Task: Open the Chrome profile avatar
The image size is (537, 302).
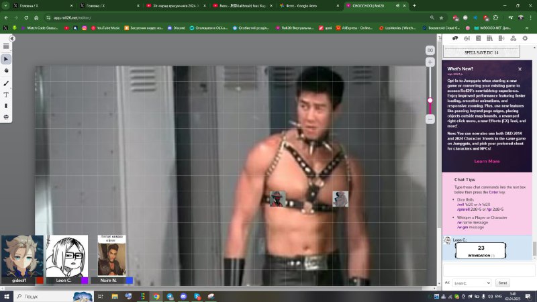Action: click(521, 17)
